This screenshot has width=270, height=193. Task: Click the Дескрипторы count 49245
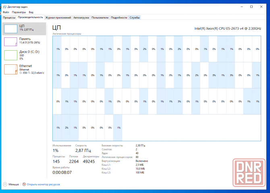click(89, 161)
